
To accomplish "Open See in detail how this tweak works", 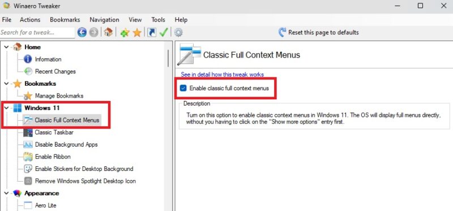I will (222, 74).
